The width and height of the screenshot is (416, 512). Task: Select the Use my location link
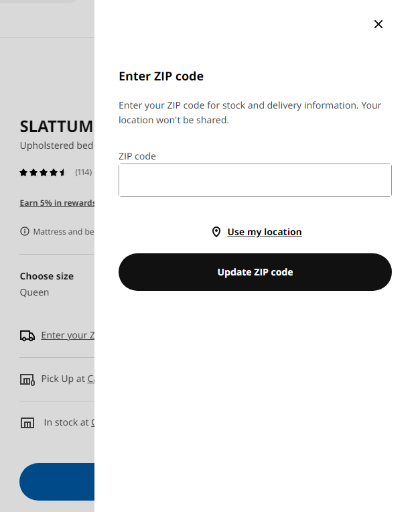(264, 232)
